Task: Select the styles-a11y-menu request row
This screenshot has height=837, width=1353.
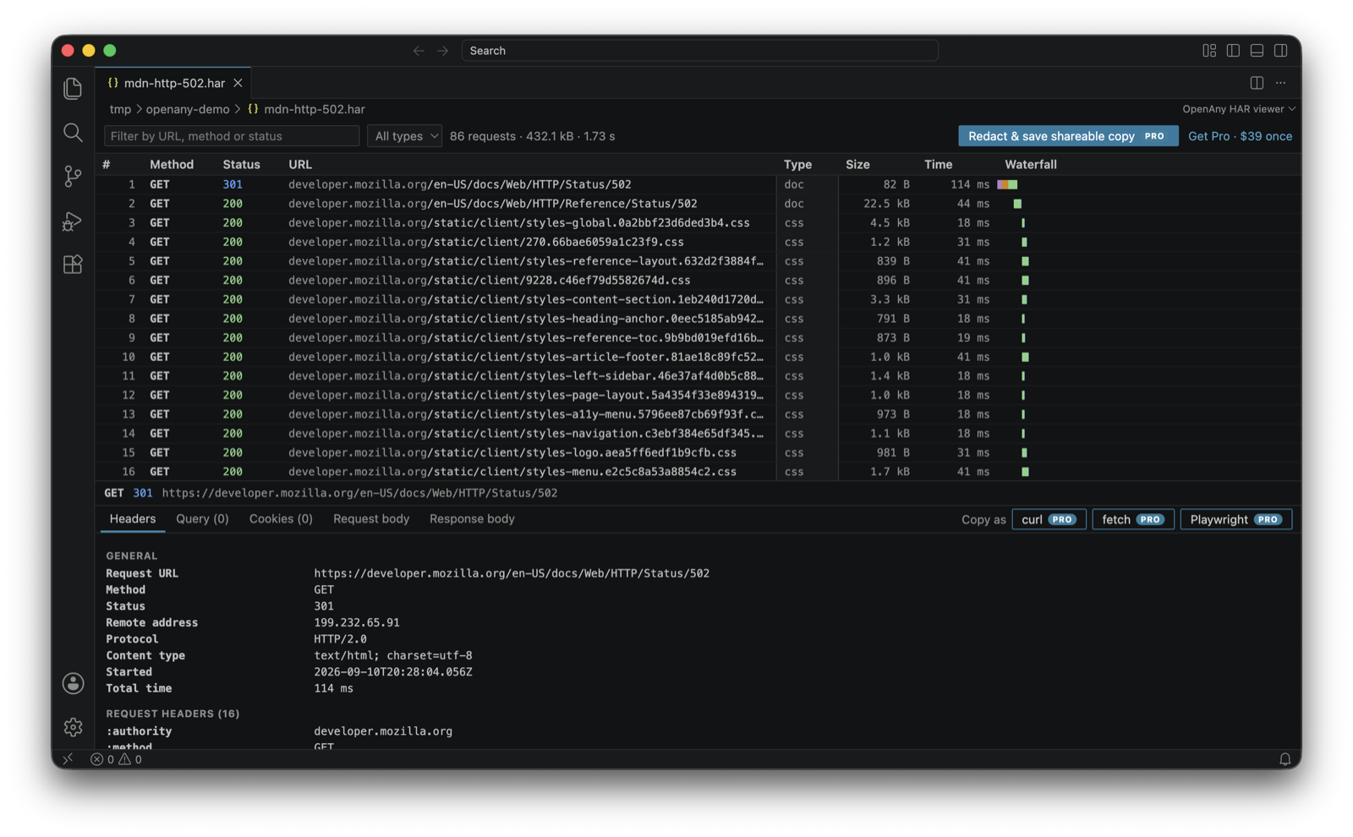Action: [x=698, y=414]
